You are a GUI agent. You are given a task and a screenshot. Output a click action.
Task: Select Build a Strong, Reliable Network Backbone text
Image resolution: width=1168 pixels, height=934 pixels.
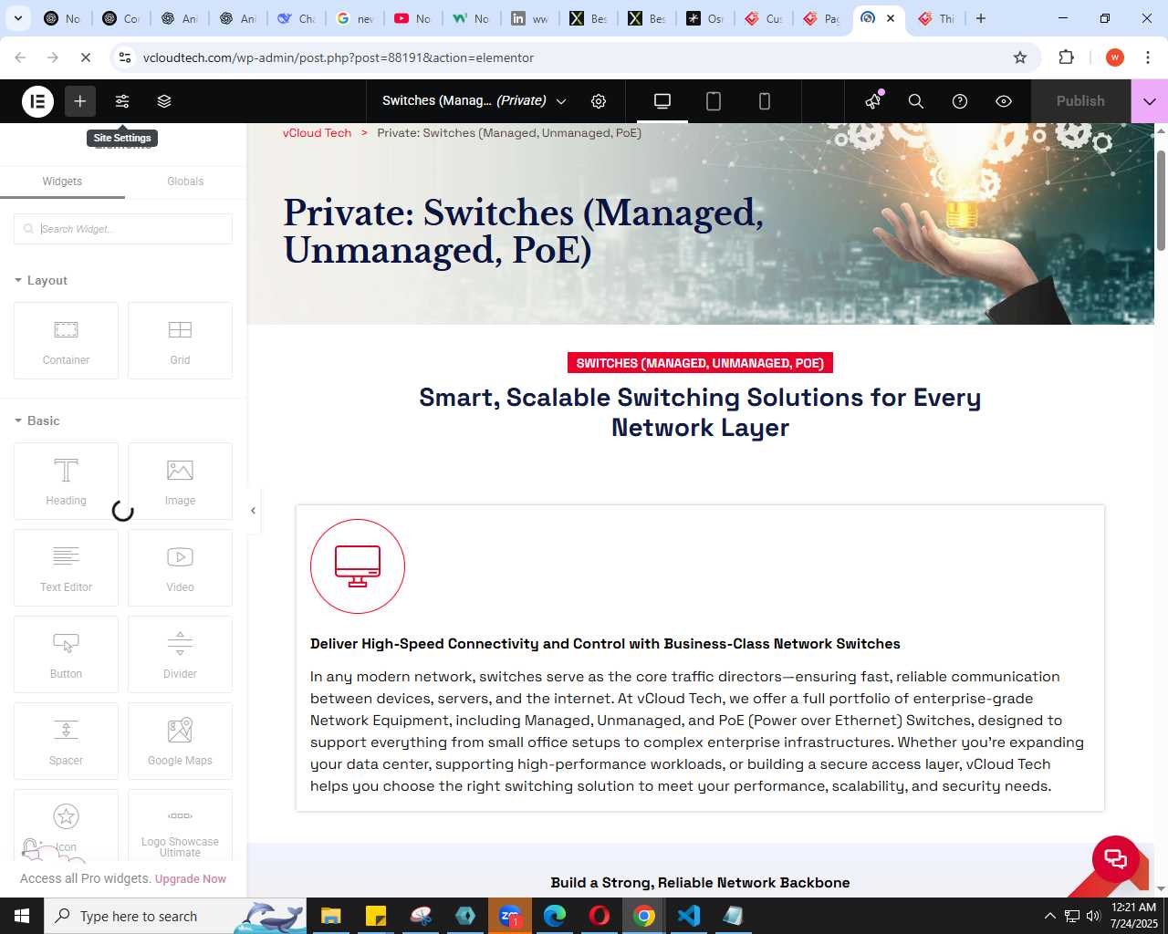pyautogui.click(x=700, y=883)
